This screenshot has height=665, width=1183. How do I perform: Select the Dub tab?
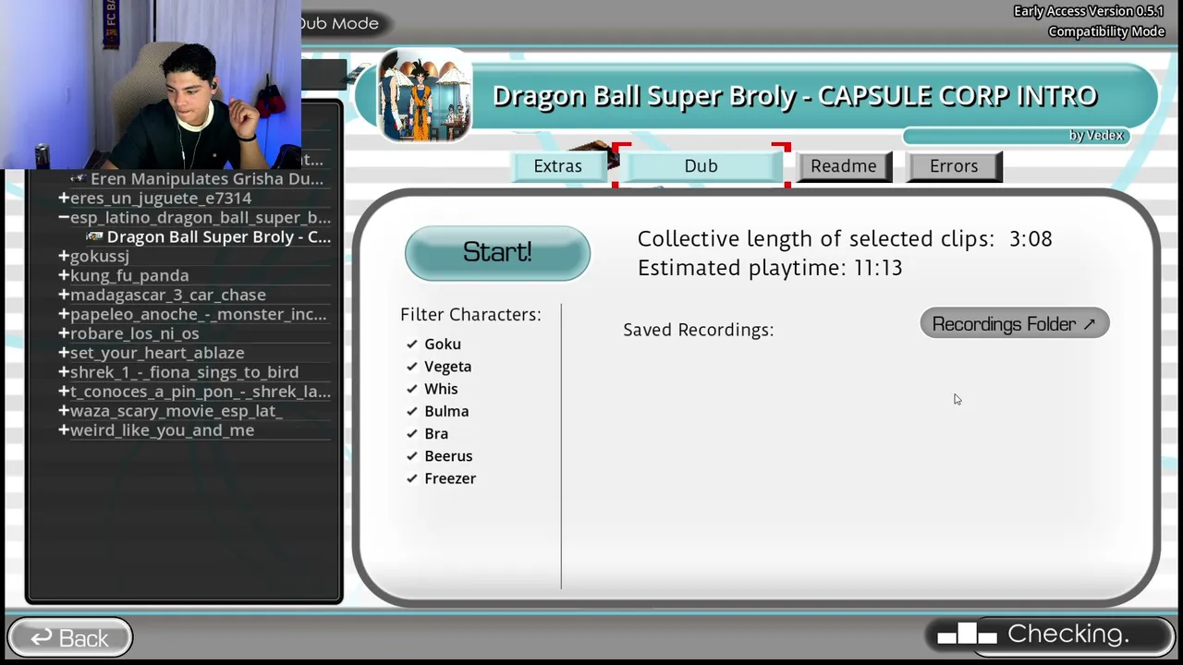click(701, 166)
